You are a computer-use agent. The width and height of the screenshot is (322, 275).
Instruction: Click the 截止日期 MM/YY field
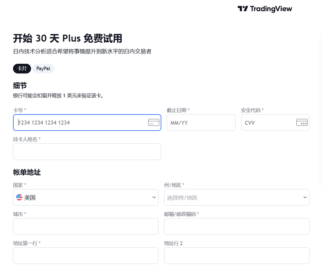[201, 123]
